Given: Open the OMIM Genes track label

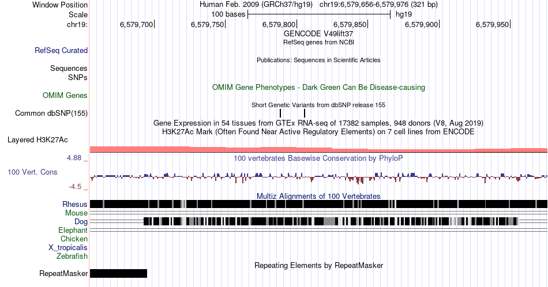Looking at the screenshot, I should point(65,95).
